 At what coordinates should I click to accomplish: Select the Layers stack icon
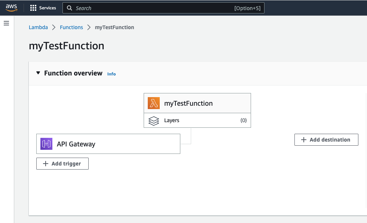[x=153, y=120]
